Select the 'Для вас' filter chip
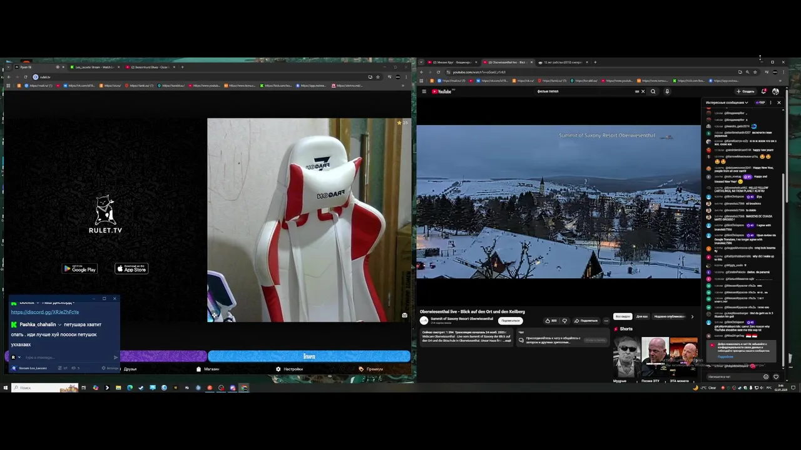This screenshot has width=801, height=450. tap(642, 316)
